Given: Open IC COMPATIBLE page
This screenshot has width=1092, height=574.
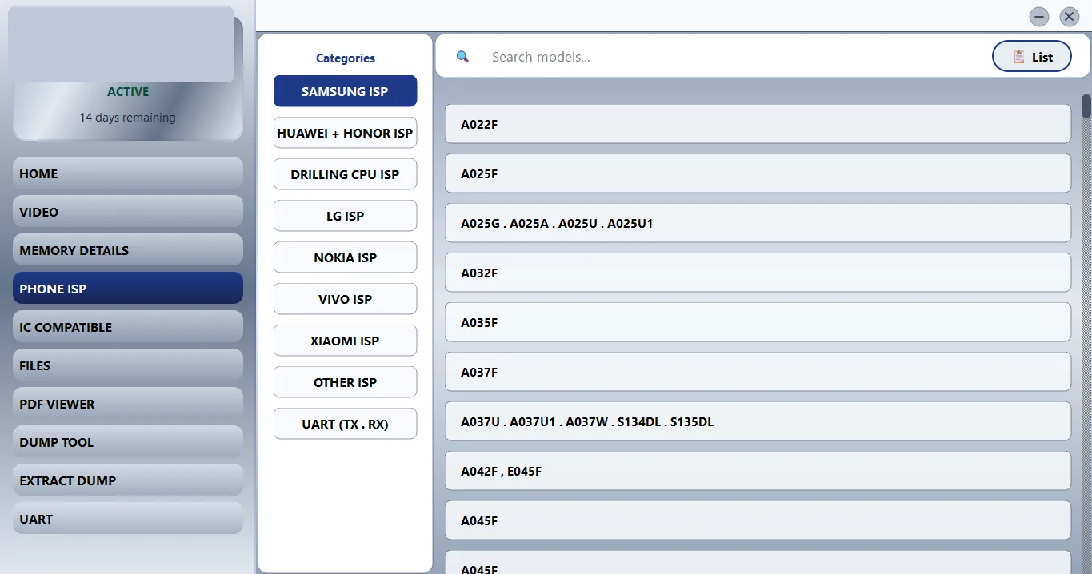Looking at the screenshot, I should coord(128,327).
